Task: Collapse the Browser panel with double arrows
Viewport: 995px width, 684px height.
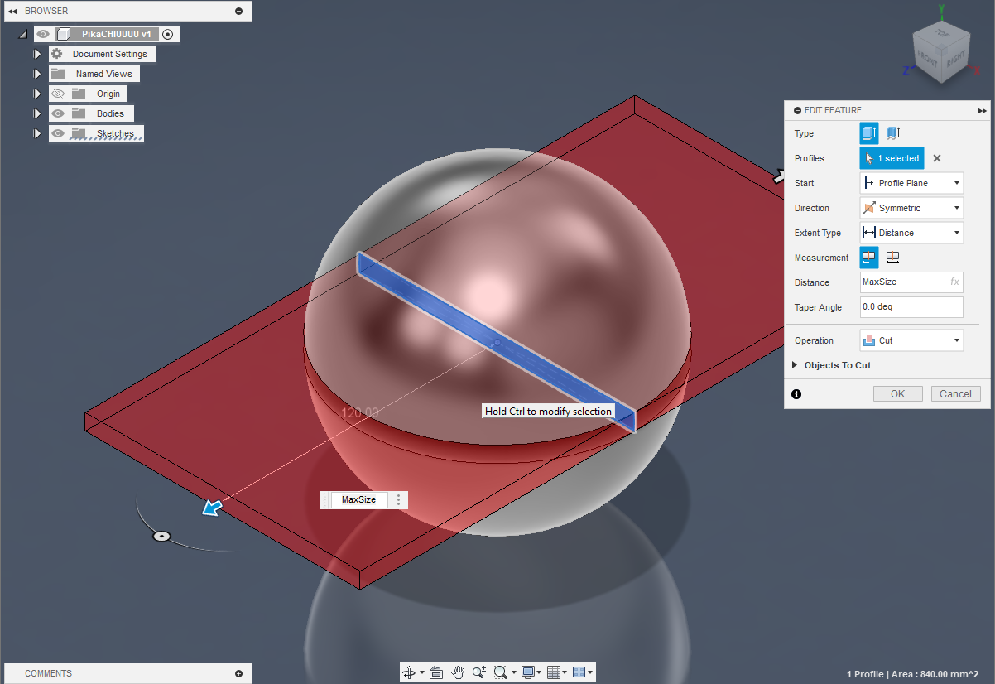Action: point(12,11)
